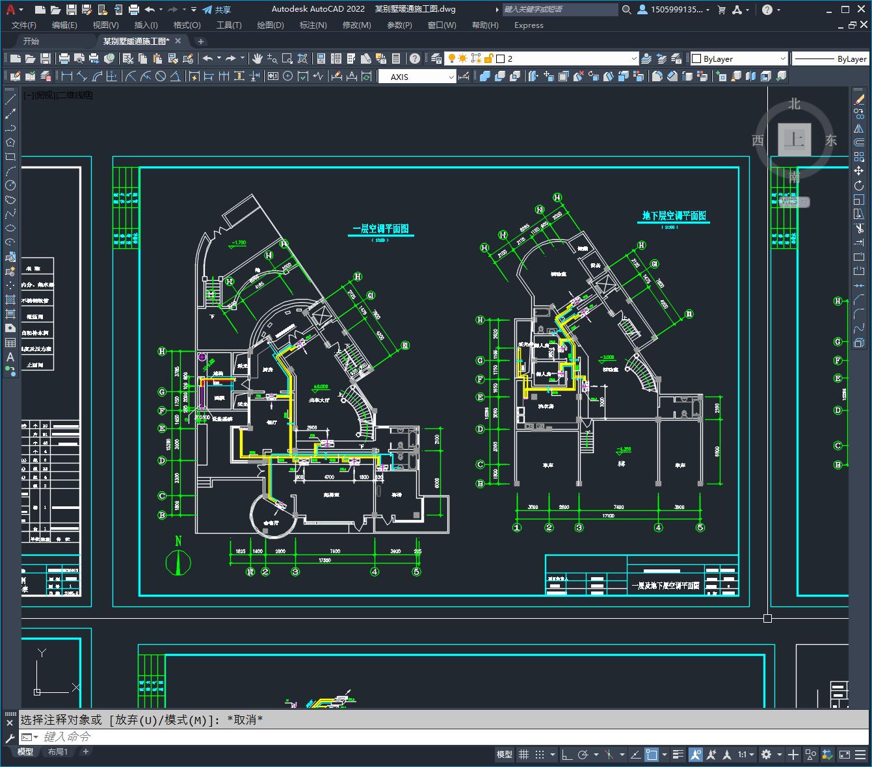Click the Help question mark icon in standard toolbar

tap(415, 58)
